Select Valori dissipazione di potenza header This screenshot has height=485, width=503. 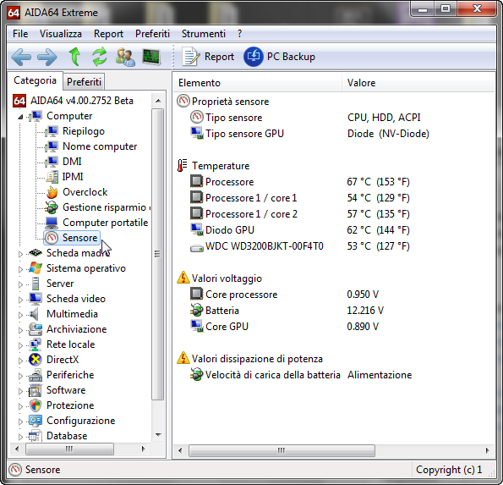click(250, 358)
